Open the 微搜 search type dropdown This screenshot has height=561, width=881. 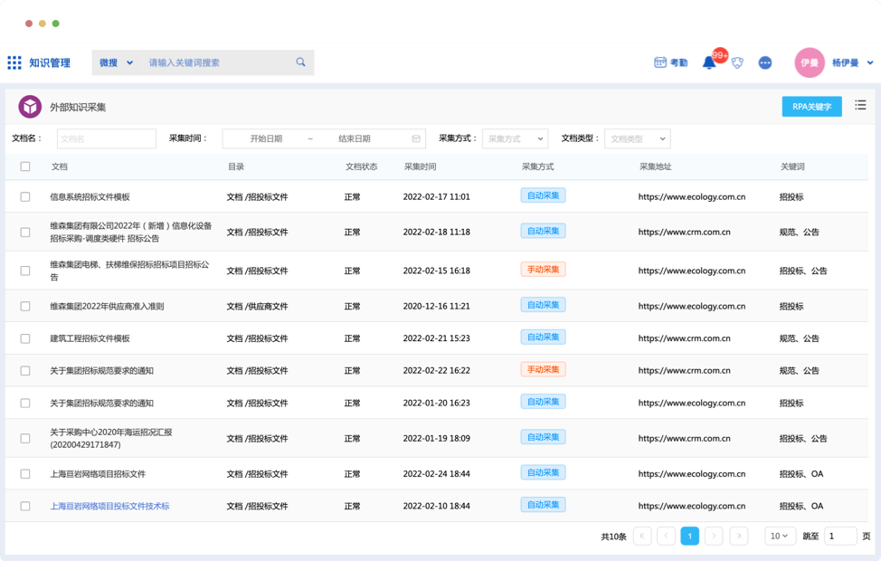pos(116,62)
